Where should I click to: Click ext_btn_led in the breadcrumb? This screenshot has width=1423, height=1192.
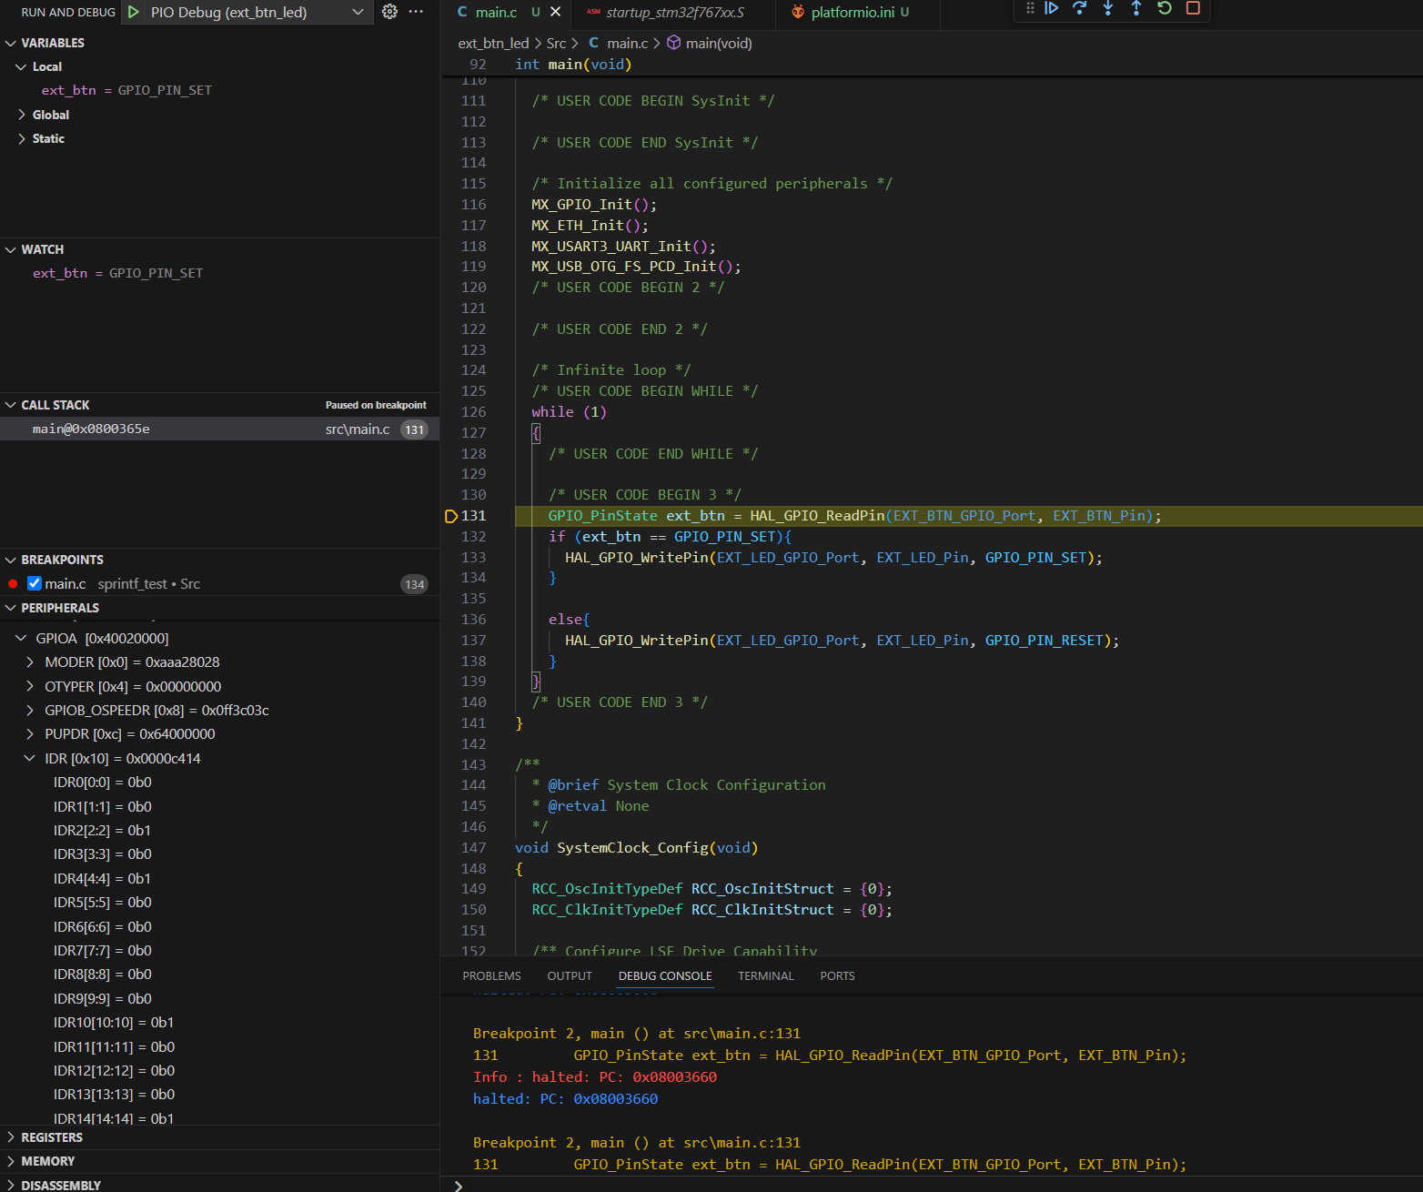[x=493, y=43]
